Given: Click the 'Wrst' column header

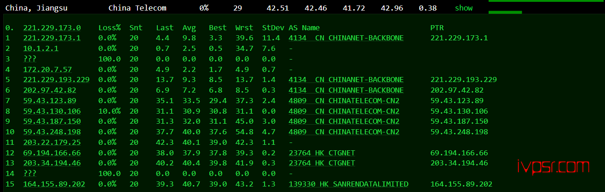Looking at the screenshot, I should pos(244,28).
